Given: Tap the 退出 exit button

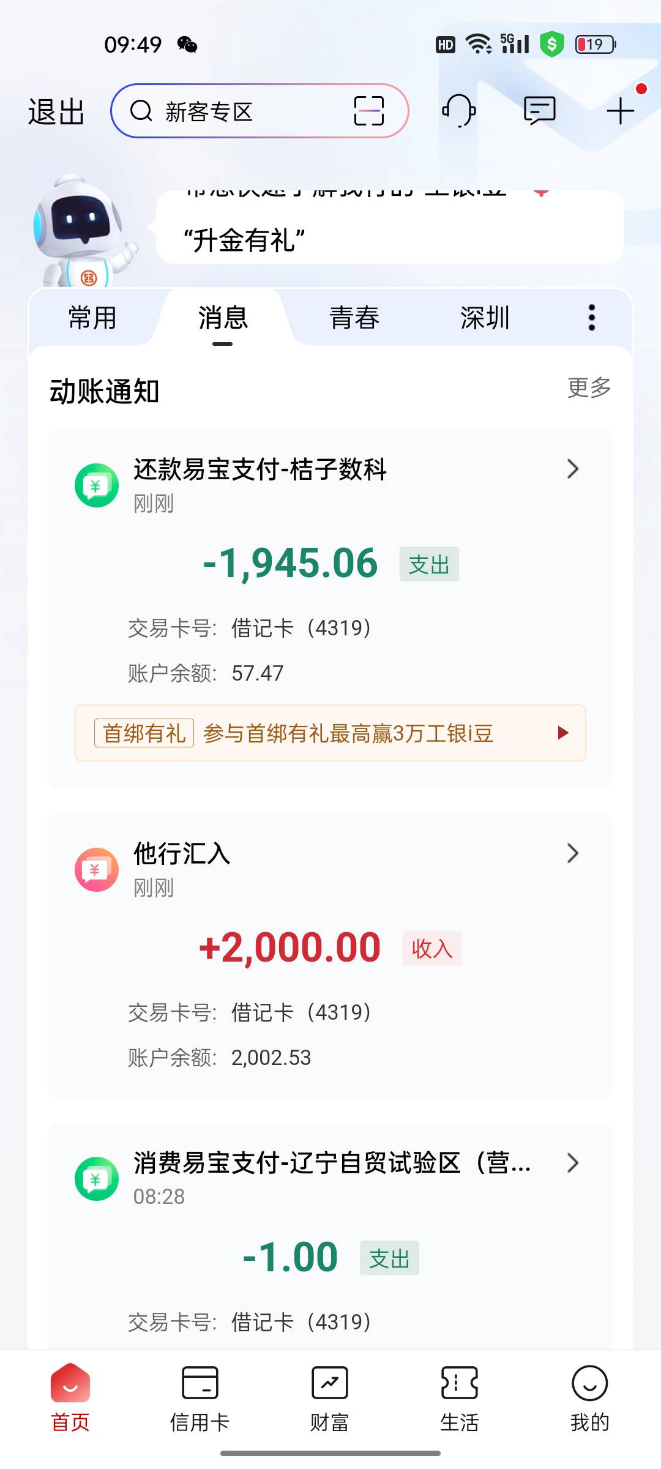Looking at the screenshot, I should point(56,112).
